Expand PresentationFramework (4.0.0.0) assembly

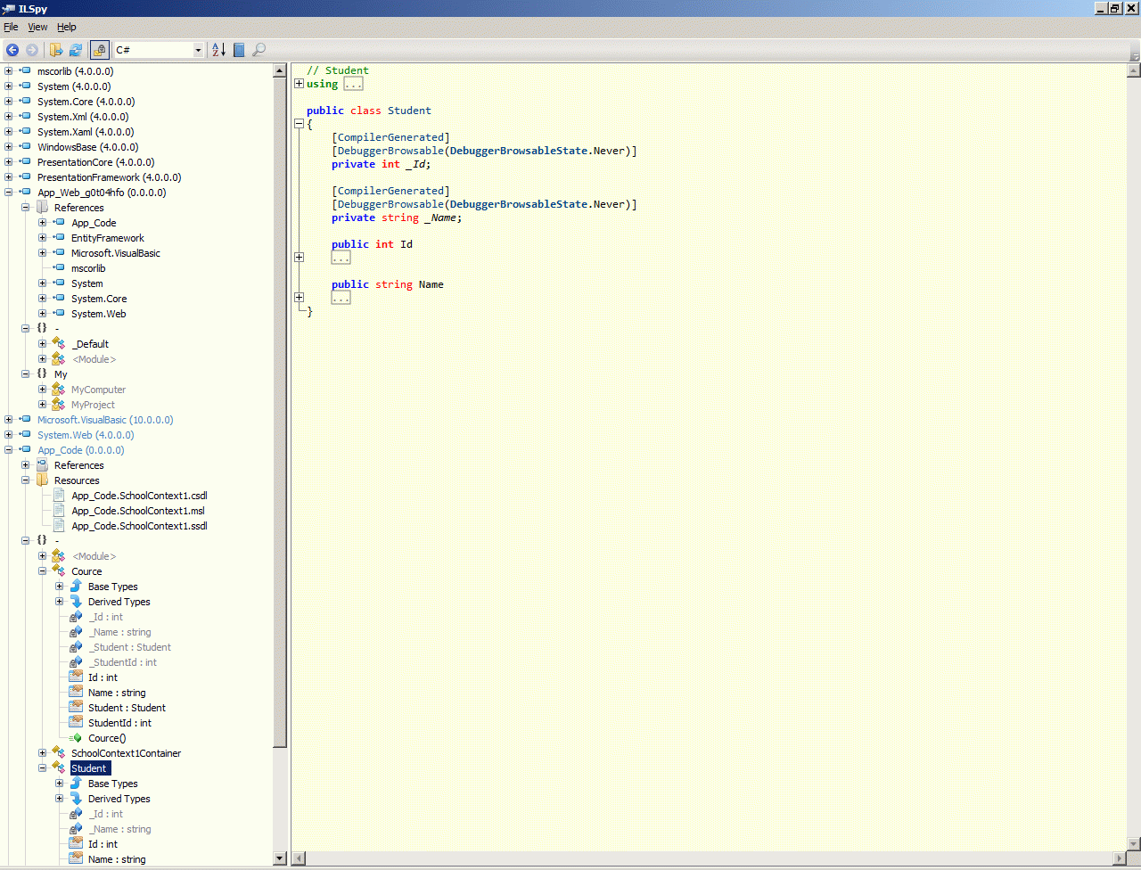(9, 177)
